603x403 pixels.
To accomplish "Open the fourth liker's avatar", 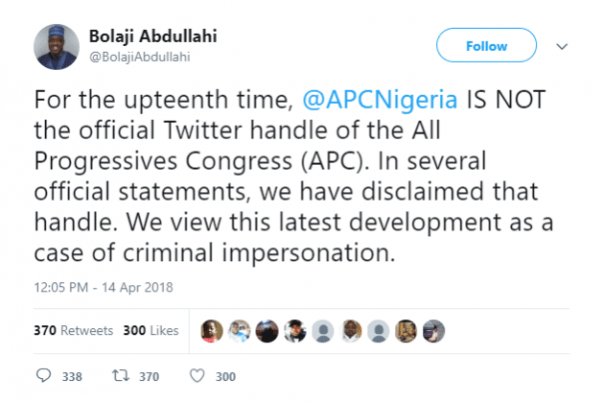I will coord(295,331).
